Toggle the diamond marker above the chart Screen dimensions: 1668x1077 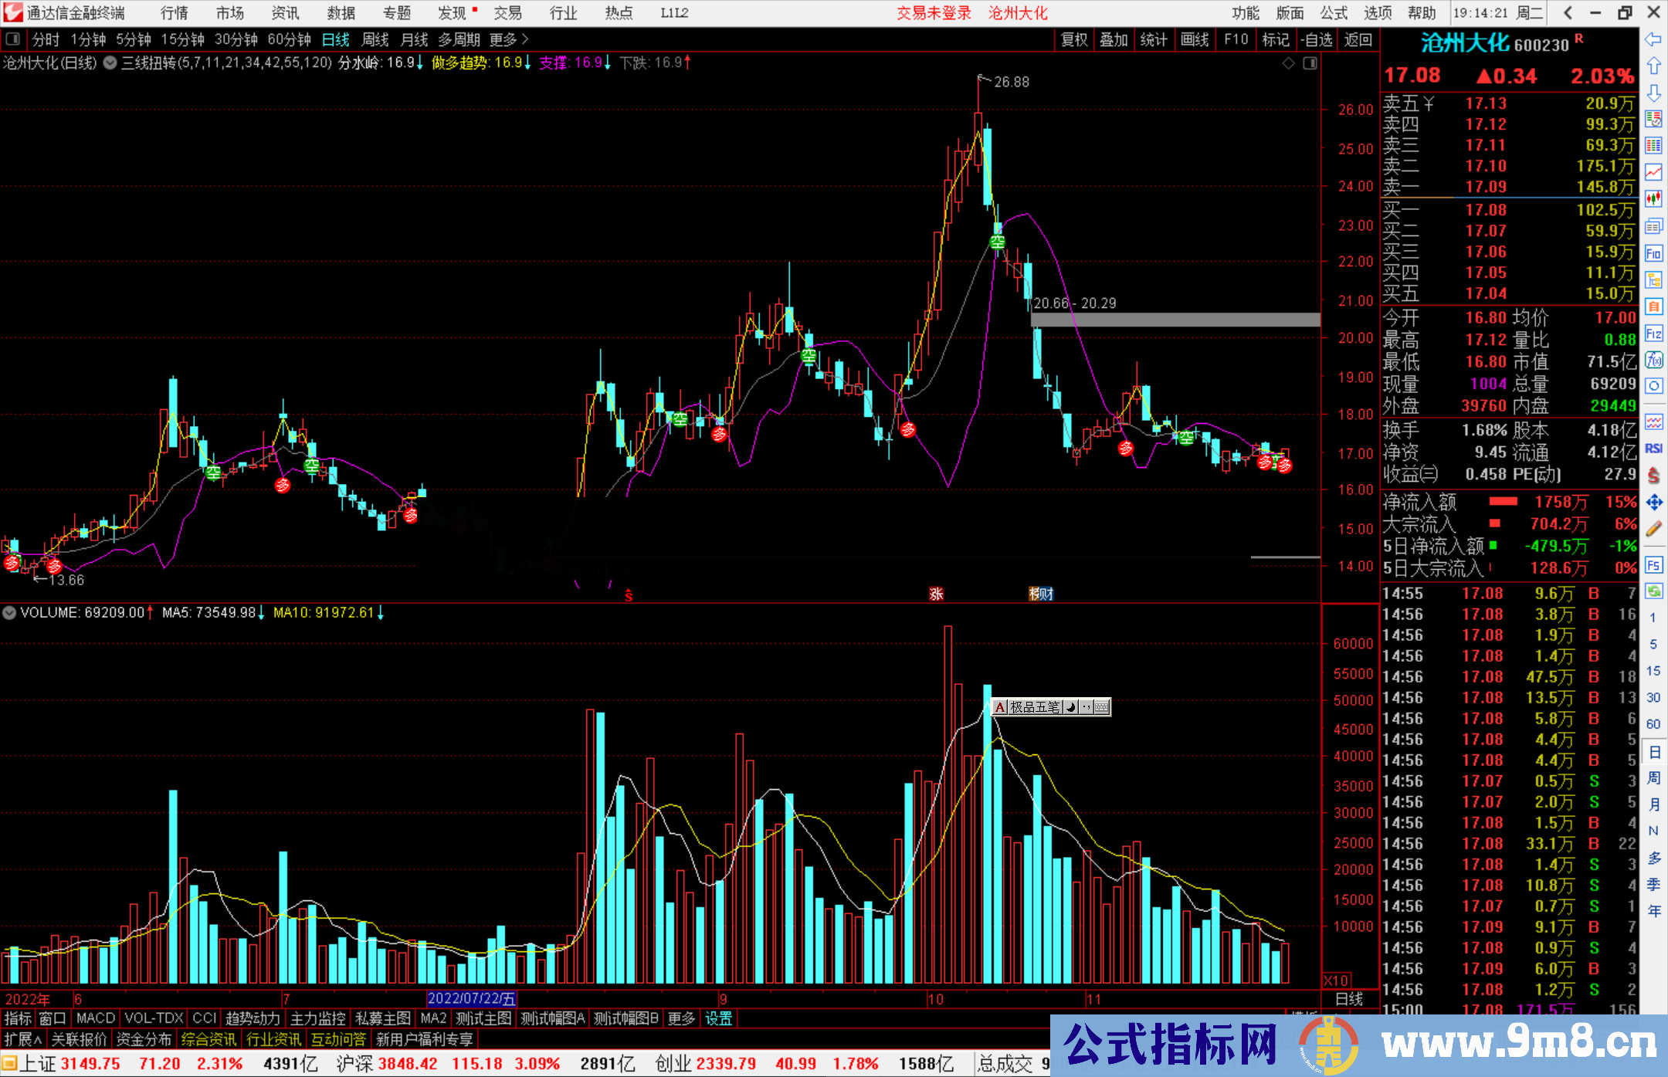tap(1288, 63)
